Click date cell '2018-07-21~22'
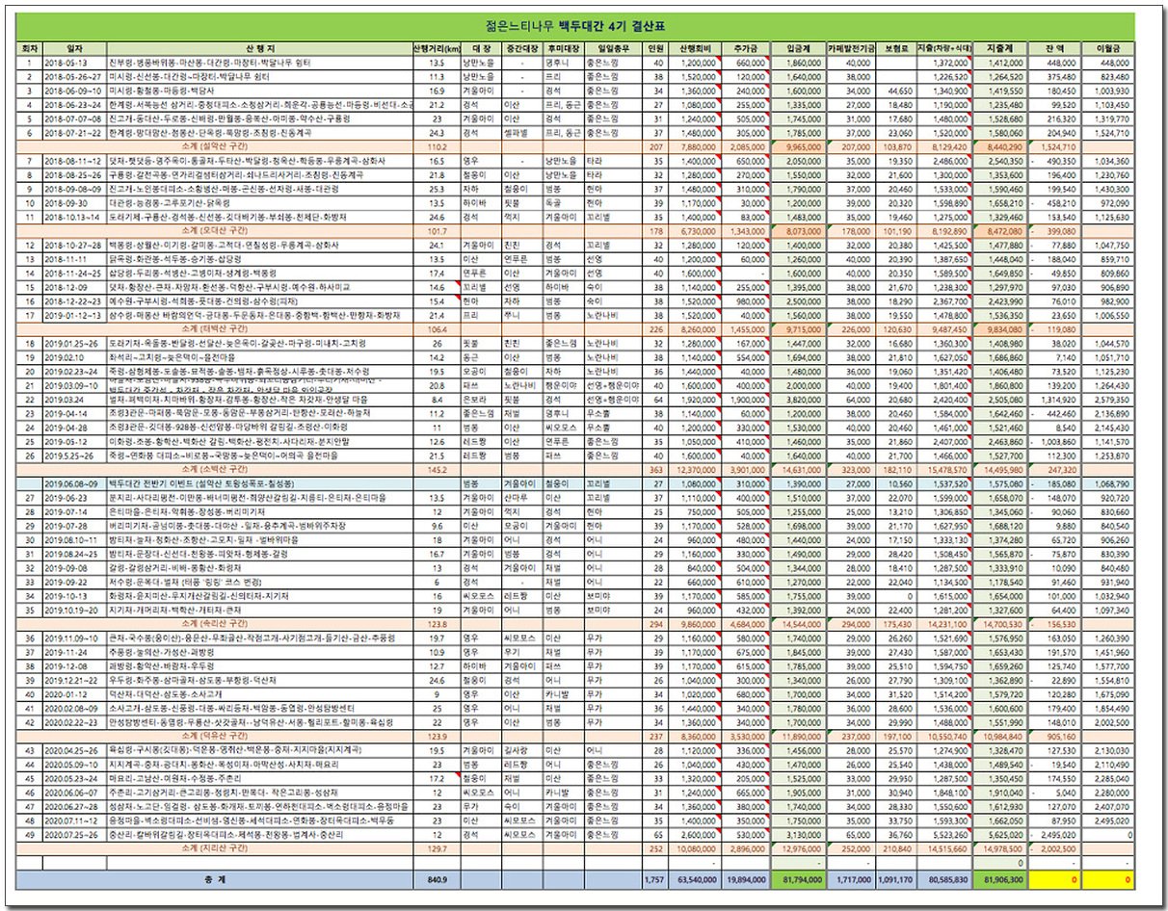 73,132
